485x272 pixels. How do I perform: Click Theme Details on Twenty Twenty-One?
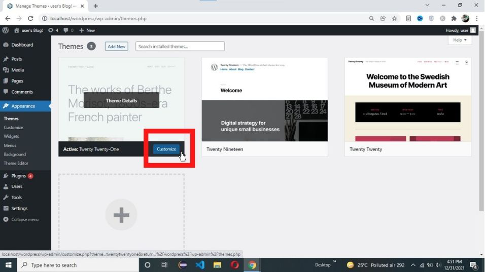[x=121, y=100]
